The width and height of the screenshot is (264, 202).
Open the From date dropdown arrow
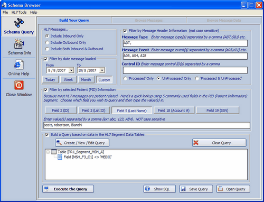coord(71,70)
